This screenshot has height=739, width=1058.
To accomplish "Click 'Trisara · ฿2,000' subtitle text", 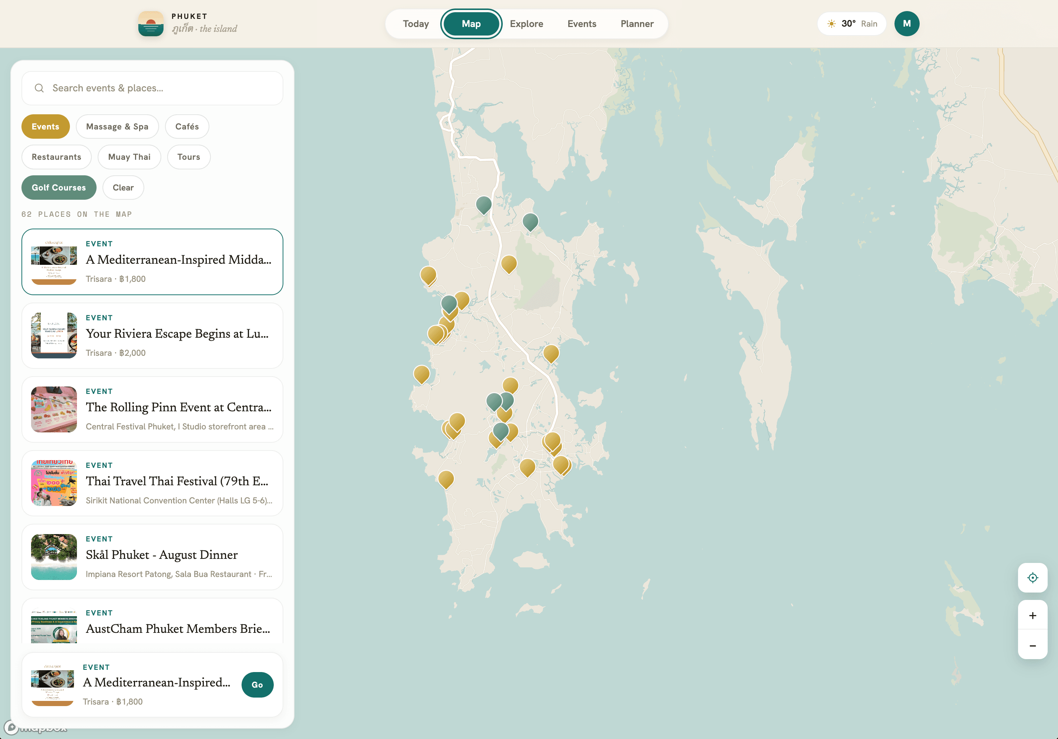I will pos(116,353).
